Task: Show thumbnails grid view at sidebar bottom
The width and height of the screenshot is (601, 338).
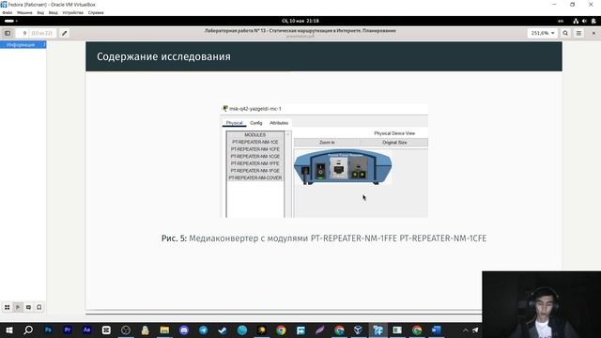Action: coord(8,307)
